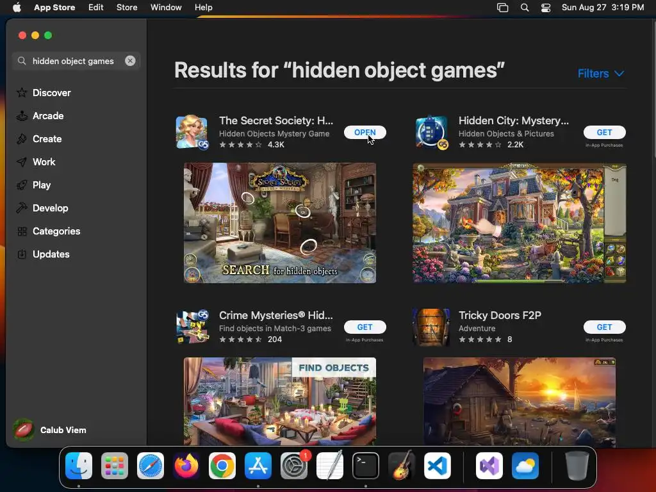Click the Secret Society 4.3K rating stars
This screenshot has height=492, width=656.
[x=241, y=145]
